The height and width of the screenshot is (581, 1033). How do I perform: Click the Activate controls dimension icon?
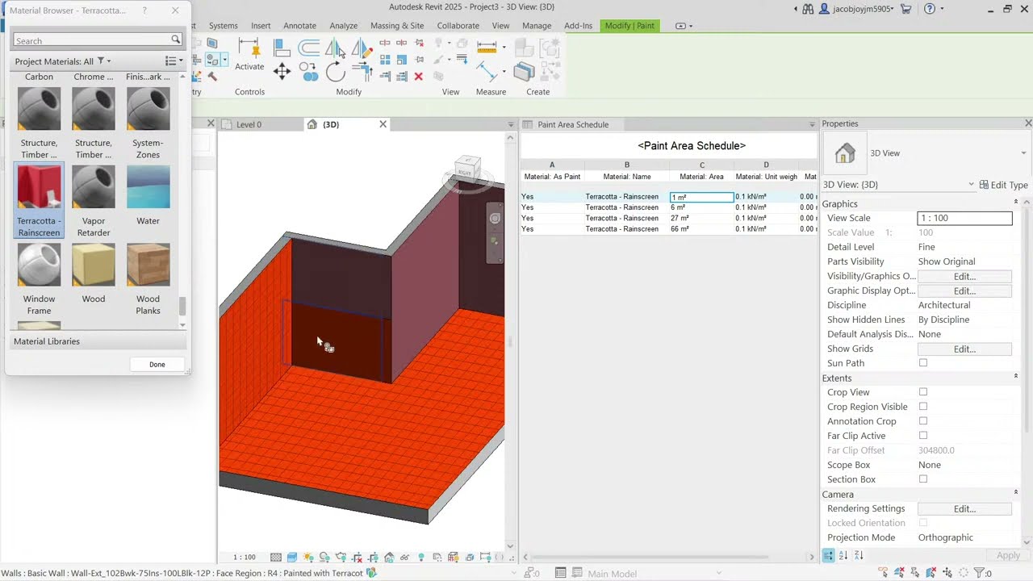coord(249,48)
